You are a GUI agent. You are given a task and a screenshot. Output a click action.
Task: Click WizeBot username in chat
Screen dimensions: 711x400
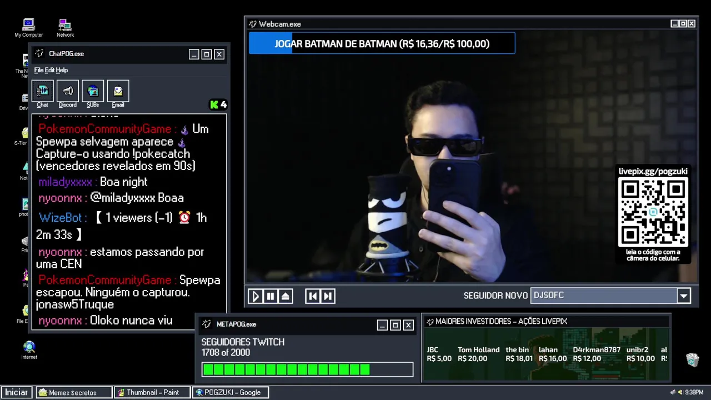tap(60, 218)
